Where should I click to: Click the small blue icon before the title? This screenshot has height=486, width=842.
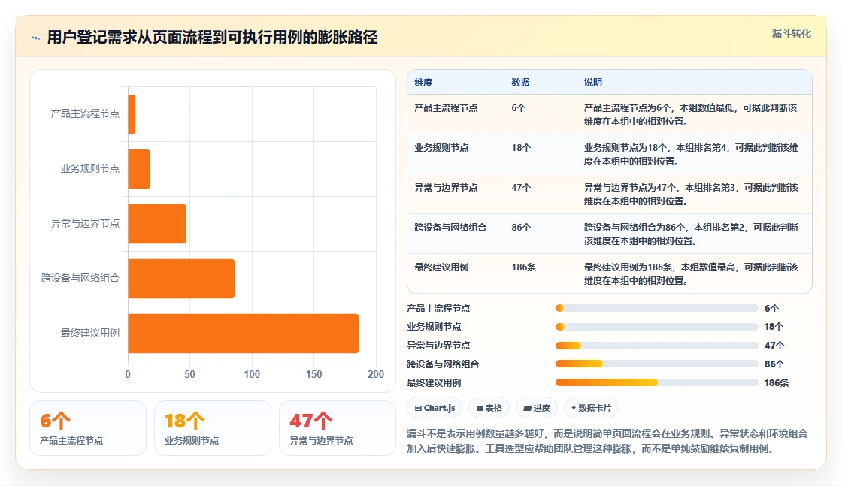click(36, 38)
